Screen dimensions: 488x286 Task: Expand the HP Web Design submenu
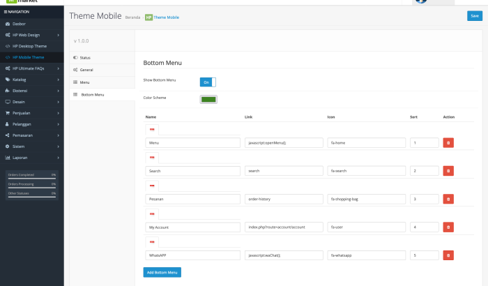click(58, 35)
